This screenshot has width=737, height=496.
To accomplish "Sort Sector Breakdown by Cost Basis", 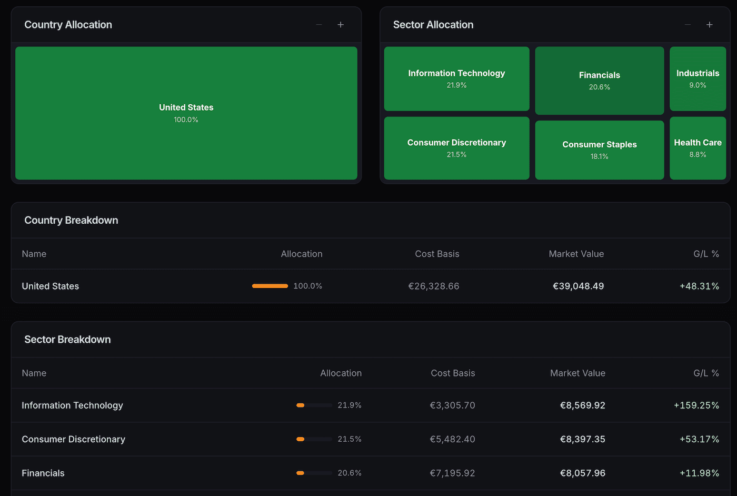I will [453, 373].
